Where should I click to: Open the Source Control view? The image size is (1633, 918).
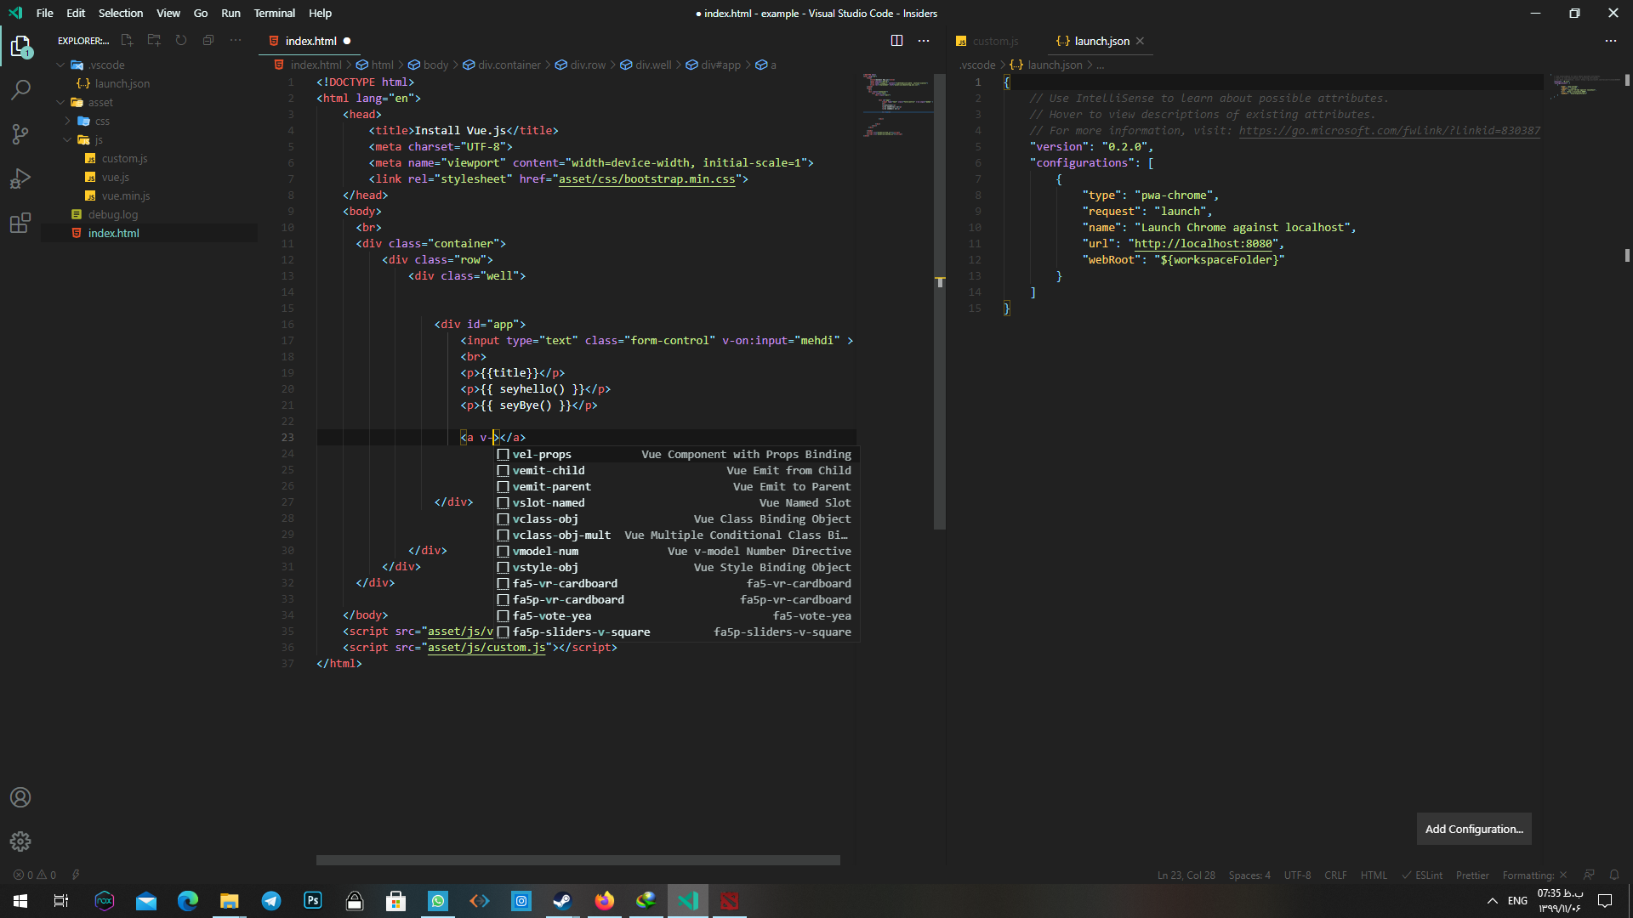click(x=20, y=134)
